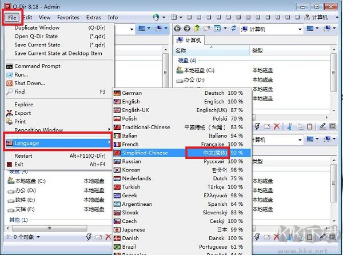The width and height of the screenshot is (343, 255).
Task: Click the lightning icon above the bottom-right pane
Action: (257, 126)
